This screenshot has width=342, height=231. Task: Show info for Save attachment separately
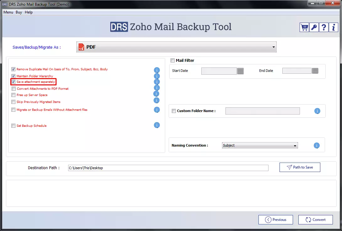(157, 82)
